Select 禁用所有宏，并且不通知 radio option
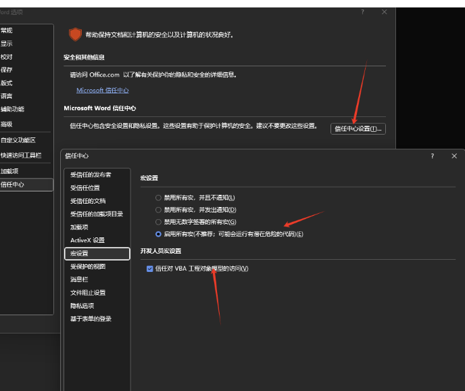 point(158,198)
